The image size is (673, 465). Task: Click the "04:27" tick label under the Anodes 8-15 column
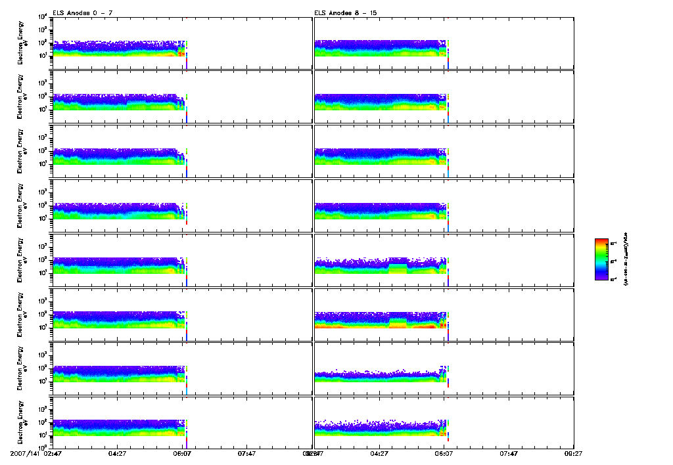[379, 454]
